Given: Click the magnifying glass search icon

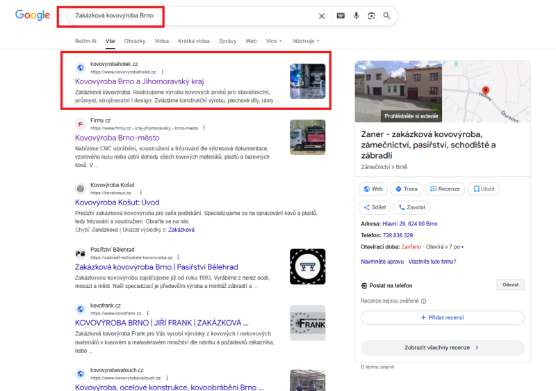Looking at the screenshot, I should click(386, 16).
